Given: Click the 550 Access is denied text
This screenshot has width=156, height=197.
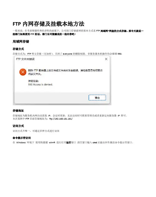Looking at the screenshot, I should tap(41, 85).
